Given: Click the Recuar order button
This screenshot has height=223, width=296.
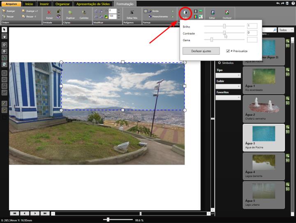Looking at the screenshot, I should point(8,16).
